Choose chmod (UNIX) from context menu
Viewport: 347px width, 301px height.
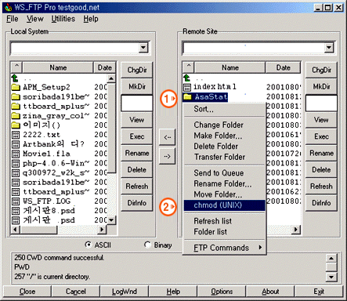tap(225, 205)
